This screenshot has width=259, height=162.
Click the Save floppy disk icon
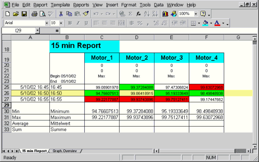click(24, 14)
